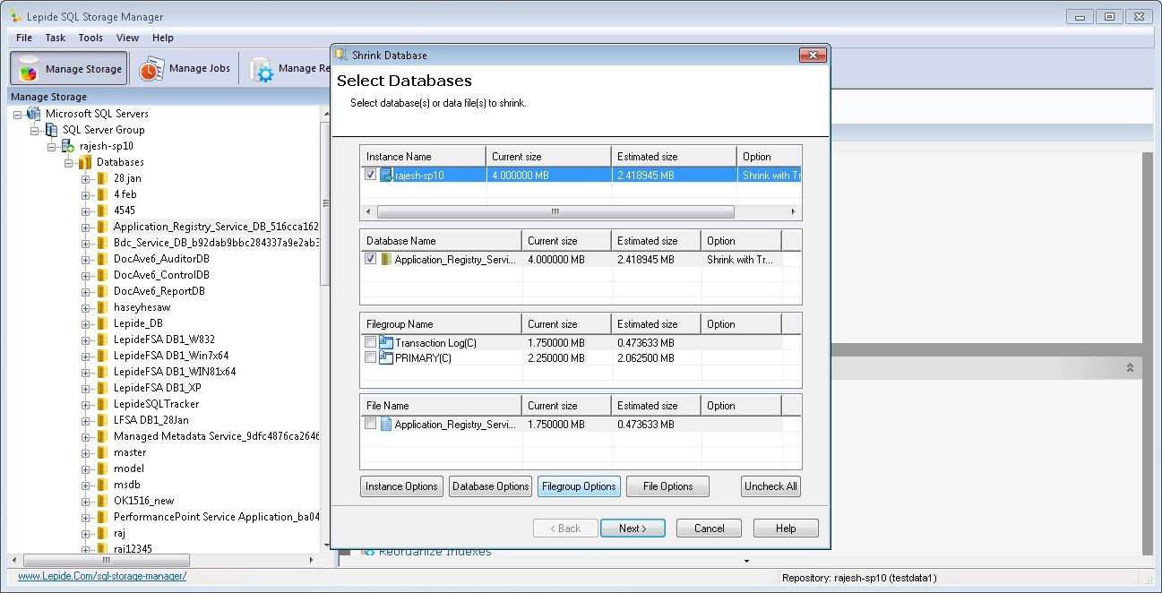
Task: Collapse the rajesh-sp10 server node
Action: coord(52,146)
